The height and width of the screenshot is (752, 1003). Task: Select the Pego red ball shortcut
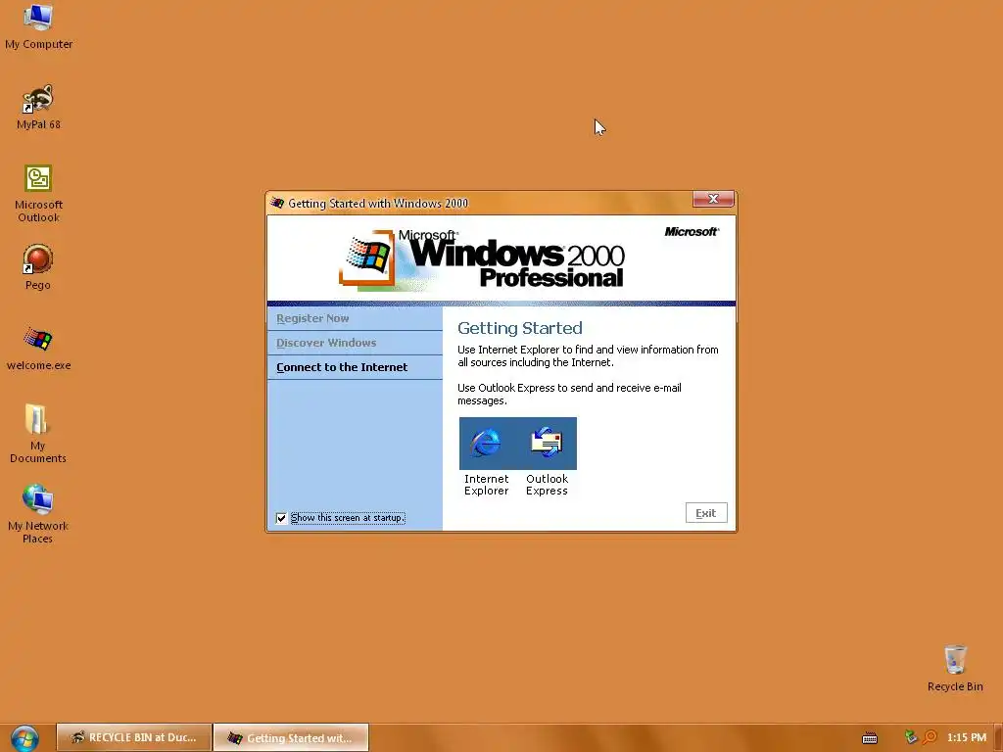tap(38, 267)
